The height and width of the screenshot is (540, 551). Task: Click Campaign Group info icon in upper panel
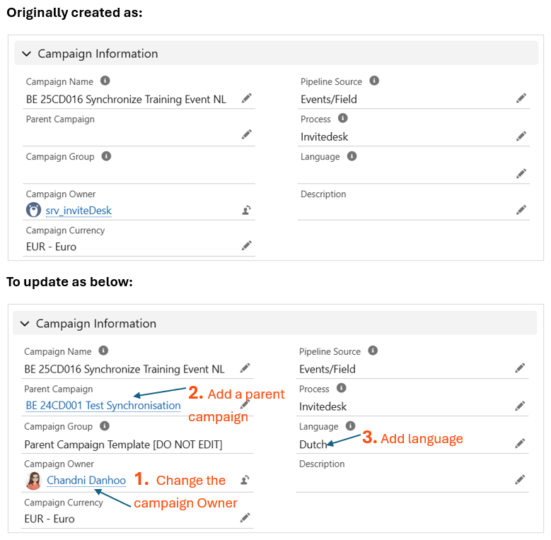click(x=106, y=156)
